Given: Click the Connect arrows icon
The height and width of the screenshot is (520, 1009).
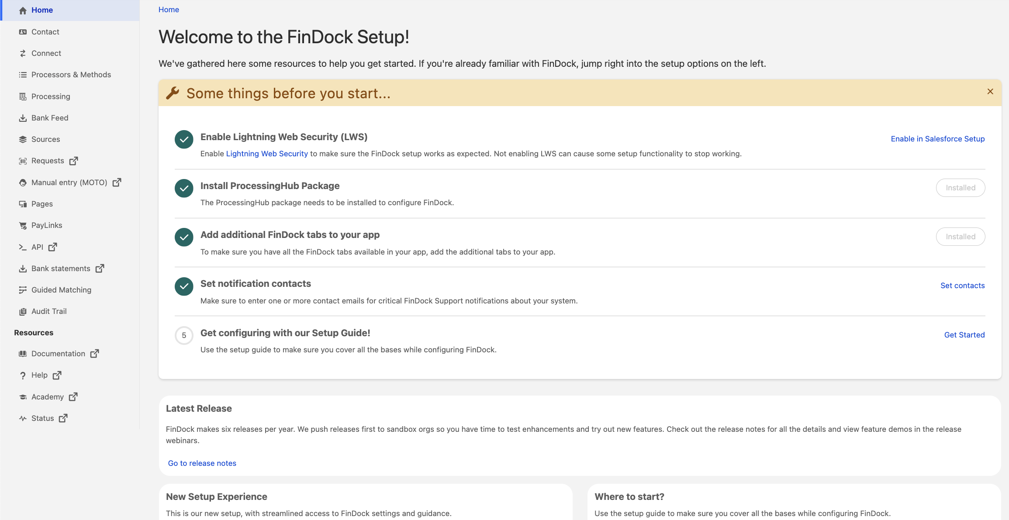Looking at the screenshot, I should pos(23,53).
